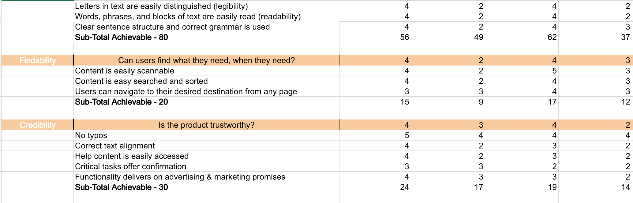The height and width of the screenshot is (203, 633).
Task: Click the 'Content is easily scannable' row label
Action: 206,71
